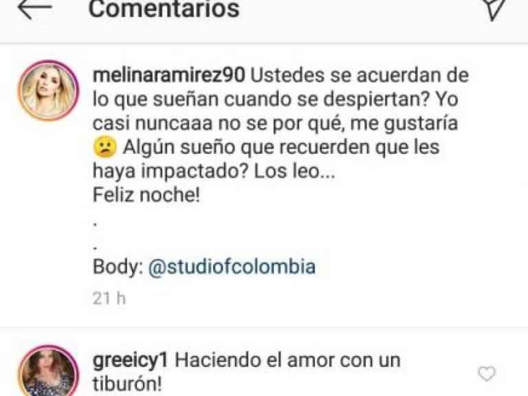The width and height of the screenshot is (528, 396).
Task: Go back using the left arrow
Action: click(34, 9)
